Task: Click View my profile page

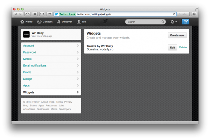Action: (42, 36)
